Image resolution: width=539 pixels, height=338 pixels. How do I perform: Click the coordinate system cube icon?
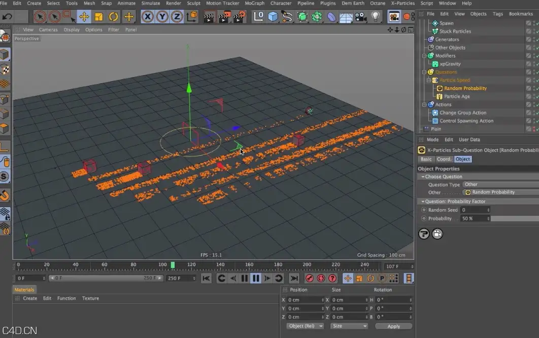192,17
